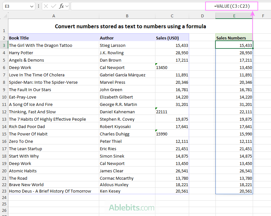The width and height of the screenshot is (271, 216).
Task: Select text-number cell 15990 in column C
Action: [172, 134]
